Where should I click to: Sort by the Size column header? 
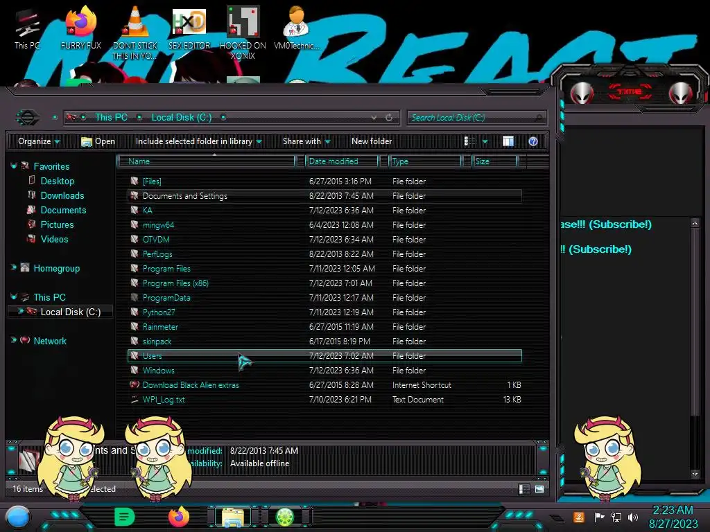(x=494, y=161)
